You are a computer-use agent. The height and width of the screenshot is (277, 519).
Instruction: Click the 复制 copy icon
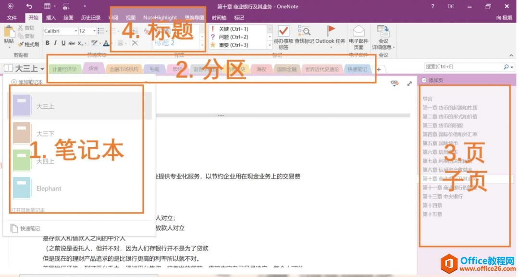pos(21,36)
